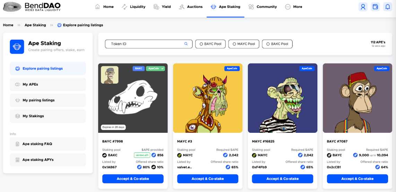396x192 pixels.
Task: Open the wallet icon in header
Action: point(375,7)
